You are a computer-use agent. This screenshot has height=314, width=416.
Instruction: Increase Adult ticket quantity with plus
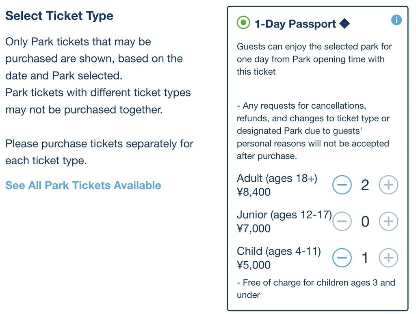click(x=388, y=185)
